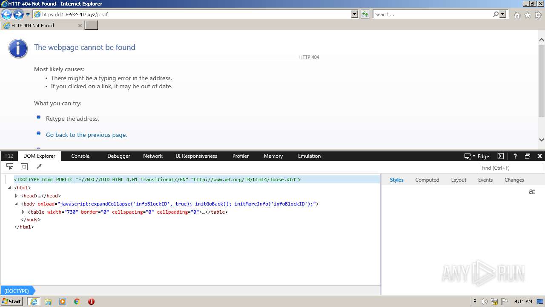The height and width of the screenshot is (307, 545).
Task: Select the Computed styles tab
Action: click(x=427, y=180)
